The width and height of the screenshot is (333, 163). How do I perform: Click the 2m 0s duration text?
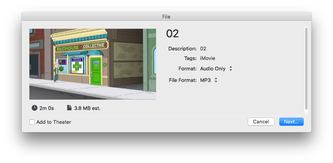tap(47, 108)
